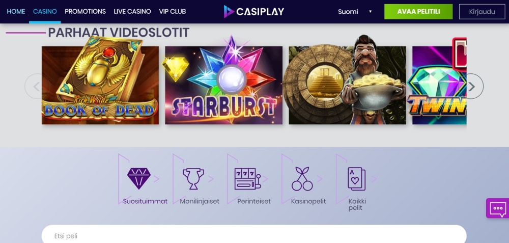This screenshot has height=243, width=509.
Task: Open the Kasinopelit cherry icon
Action: 302,179
